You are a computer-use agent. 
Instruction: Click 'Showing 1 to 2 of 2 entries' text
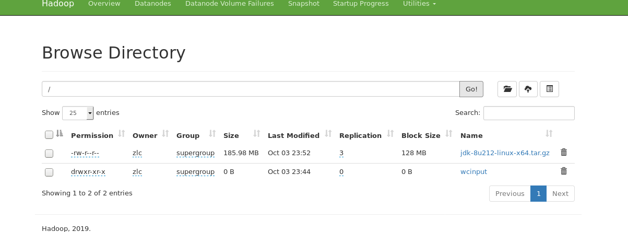click(87, 193)
